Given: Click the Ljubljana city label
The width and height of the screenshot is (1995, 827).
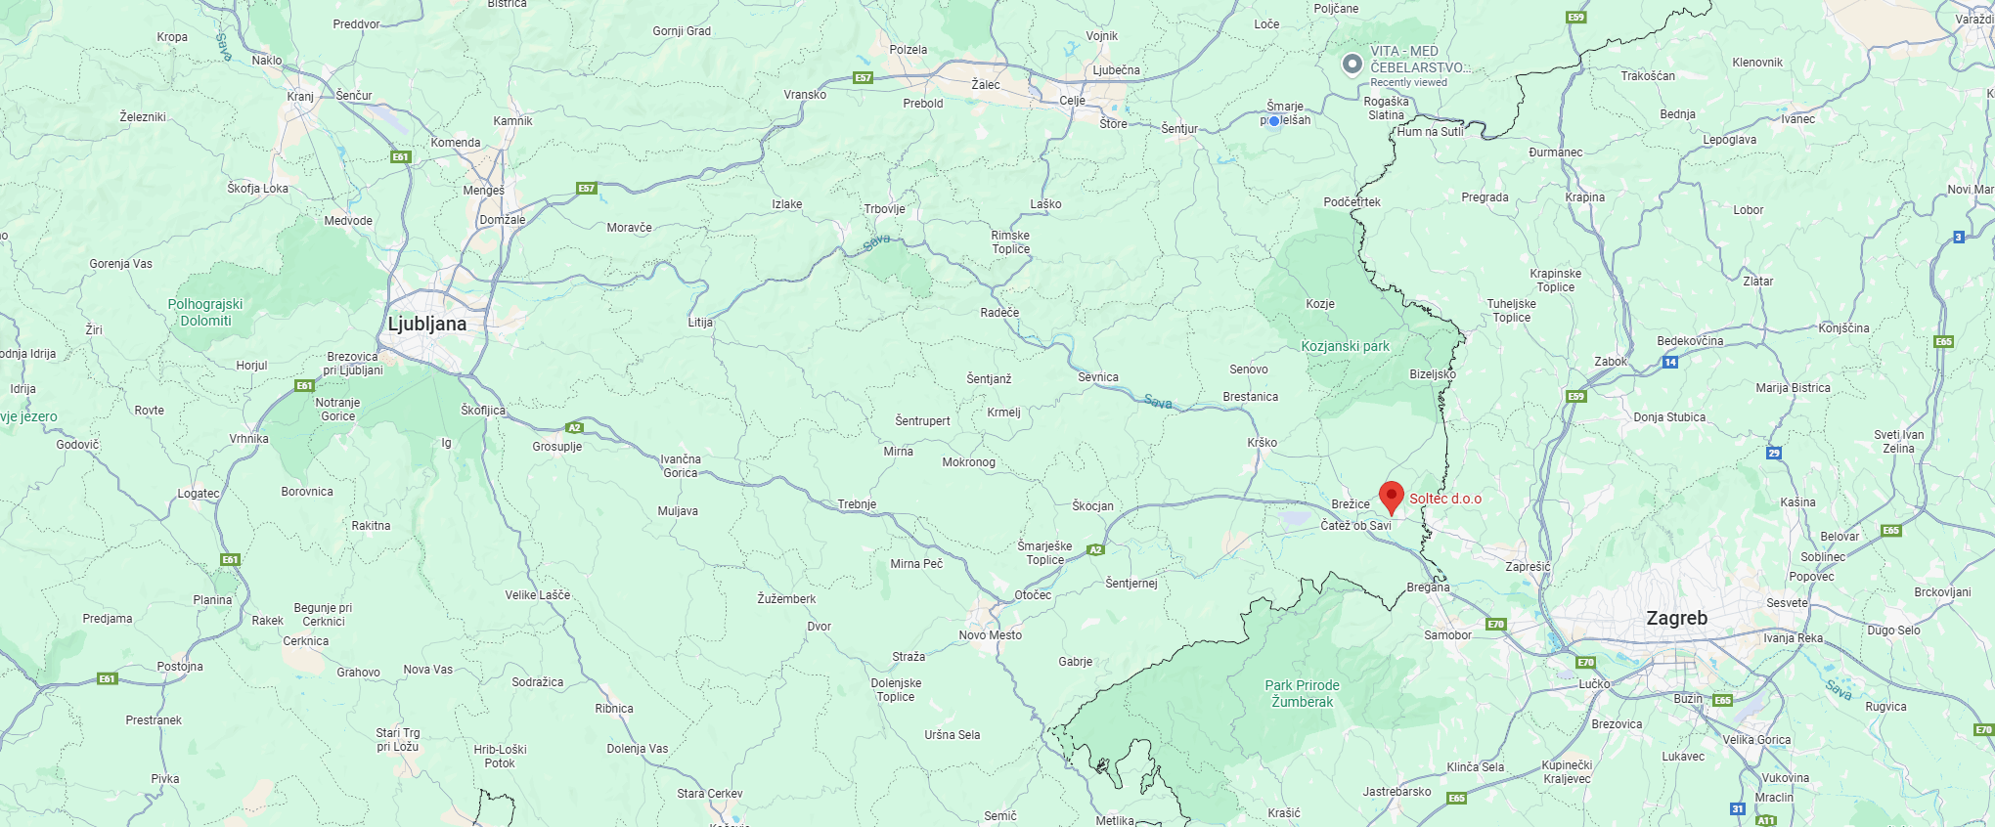Looking at the screenshot, I should point(427,324).
